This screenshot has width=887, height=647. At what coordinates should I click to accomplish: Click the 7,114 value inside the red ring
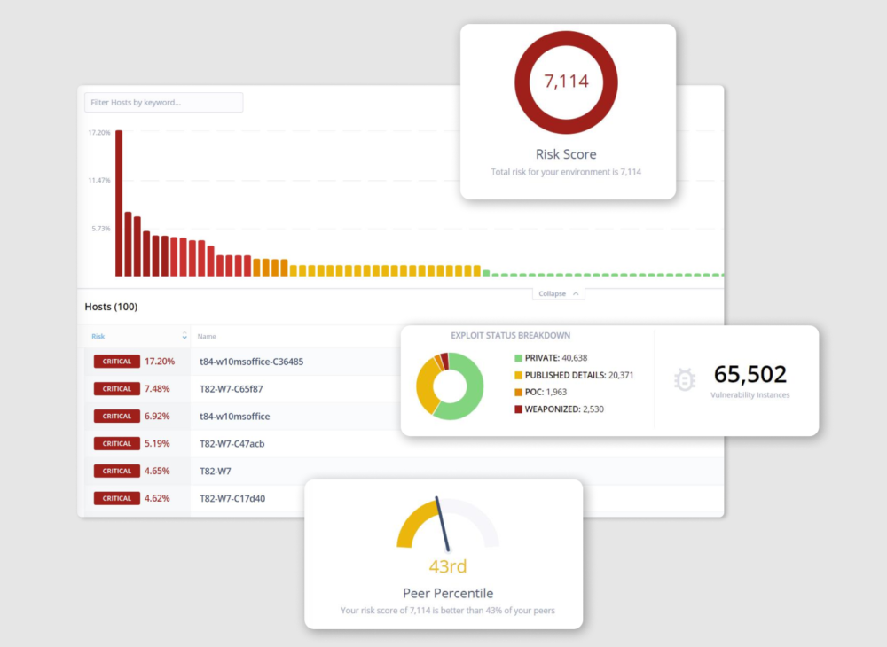coord(566,82)
